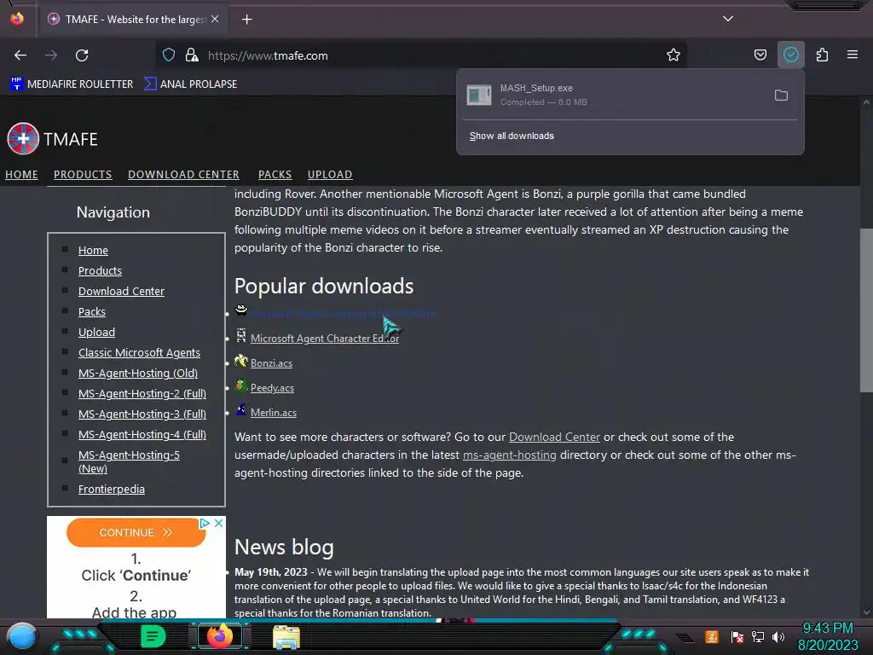The height and width of the screenshot is (655, 873).
Task: Click Show all downloads
Action: tap(512, 136)
